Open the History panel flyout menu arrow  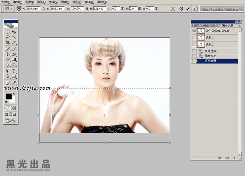pos(239,26)
